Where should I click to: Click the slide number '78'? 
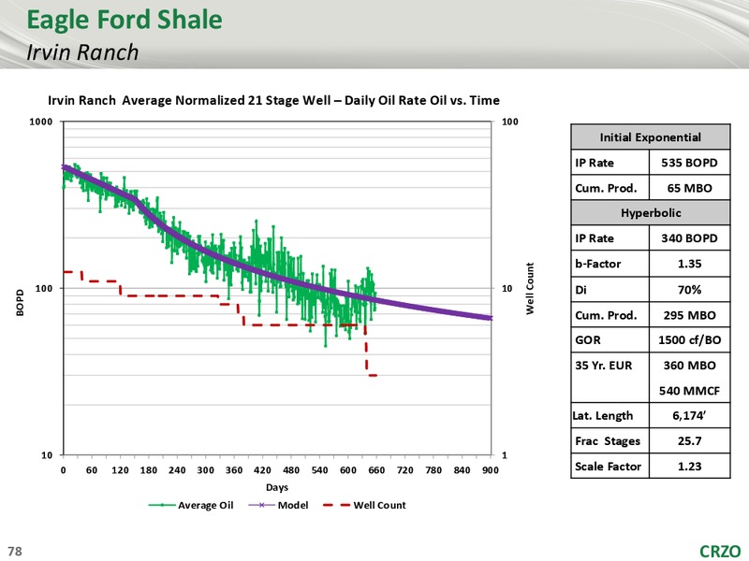pos(15,552)
